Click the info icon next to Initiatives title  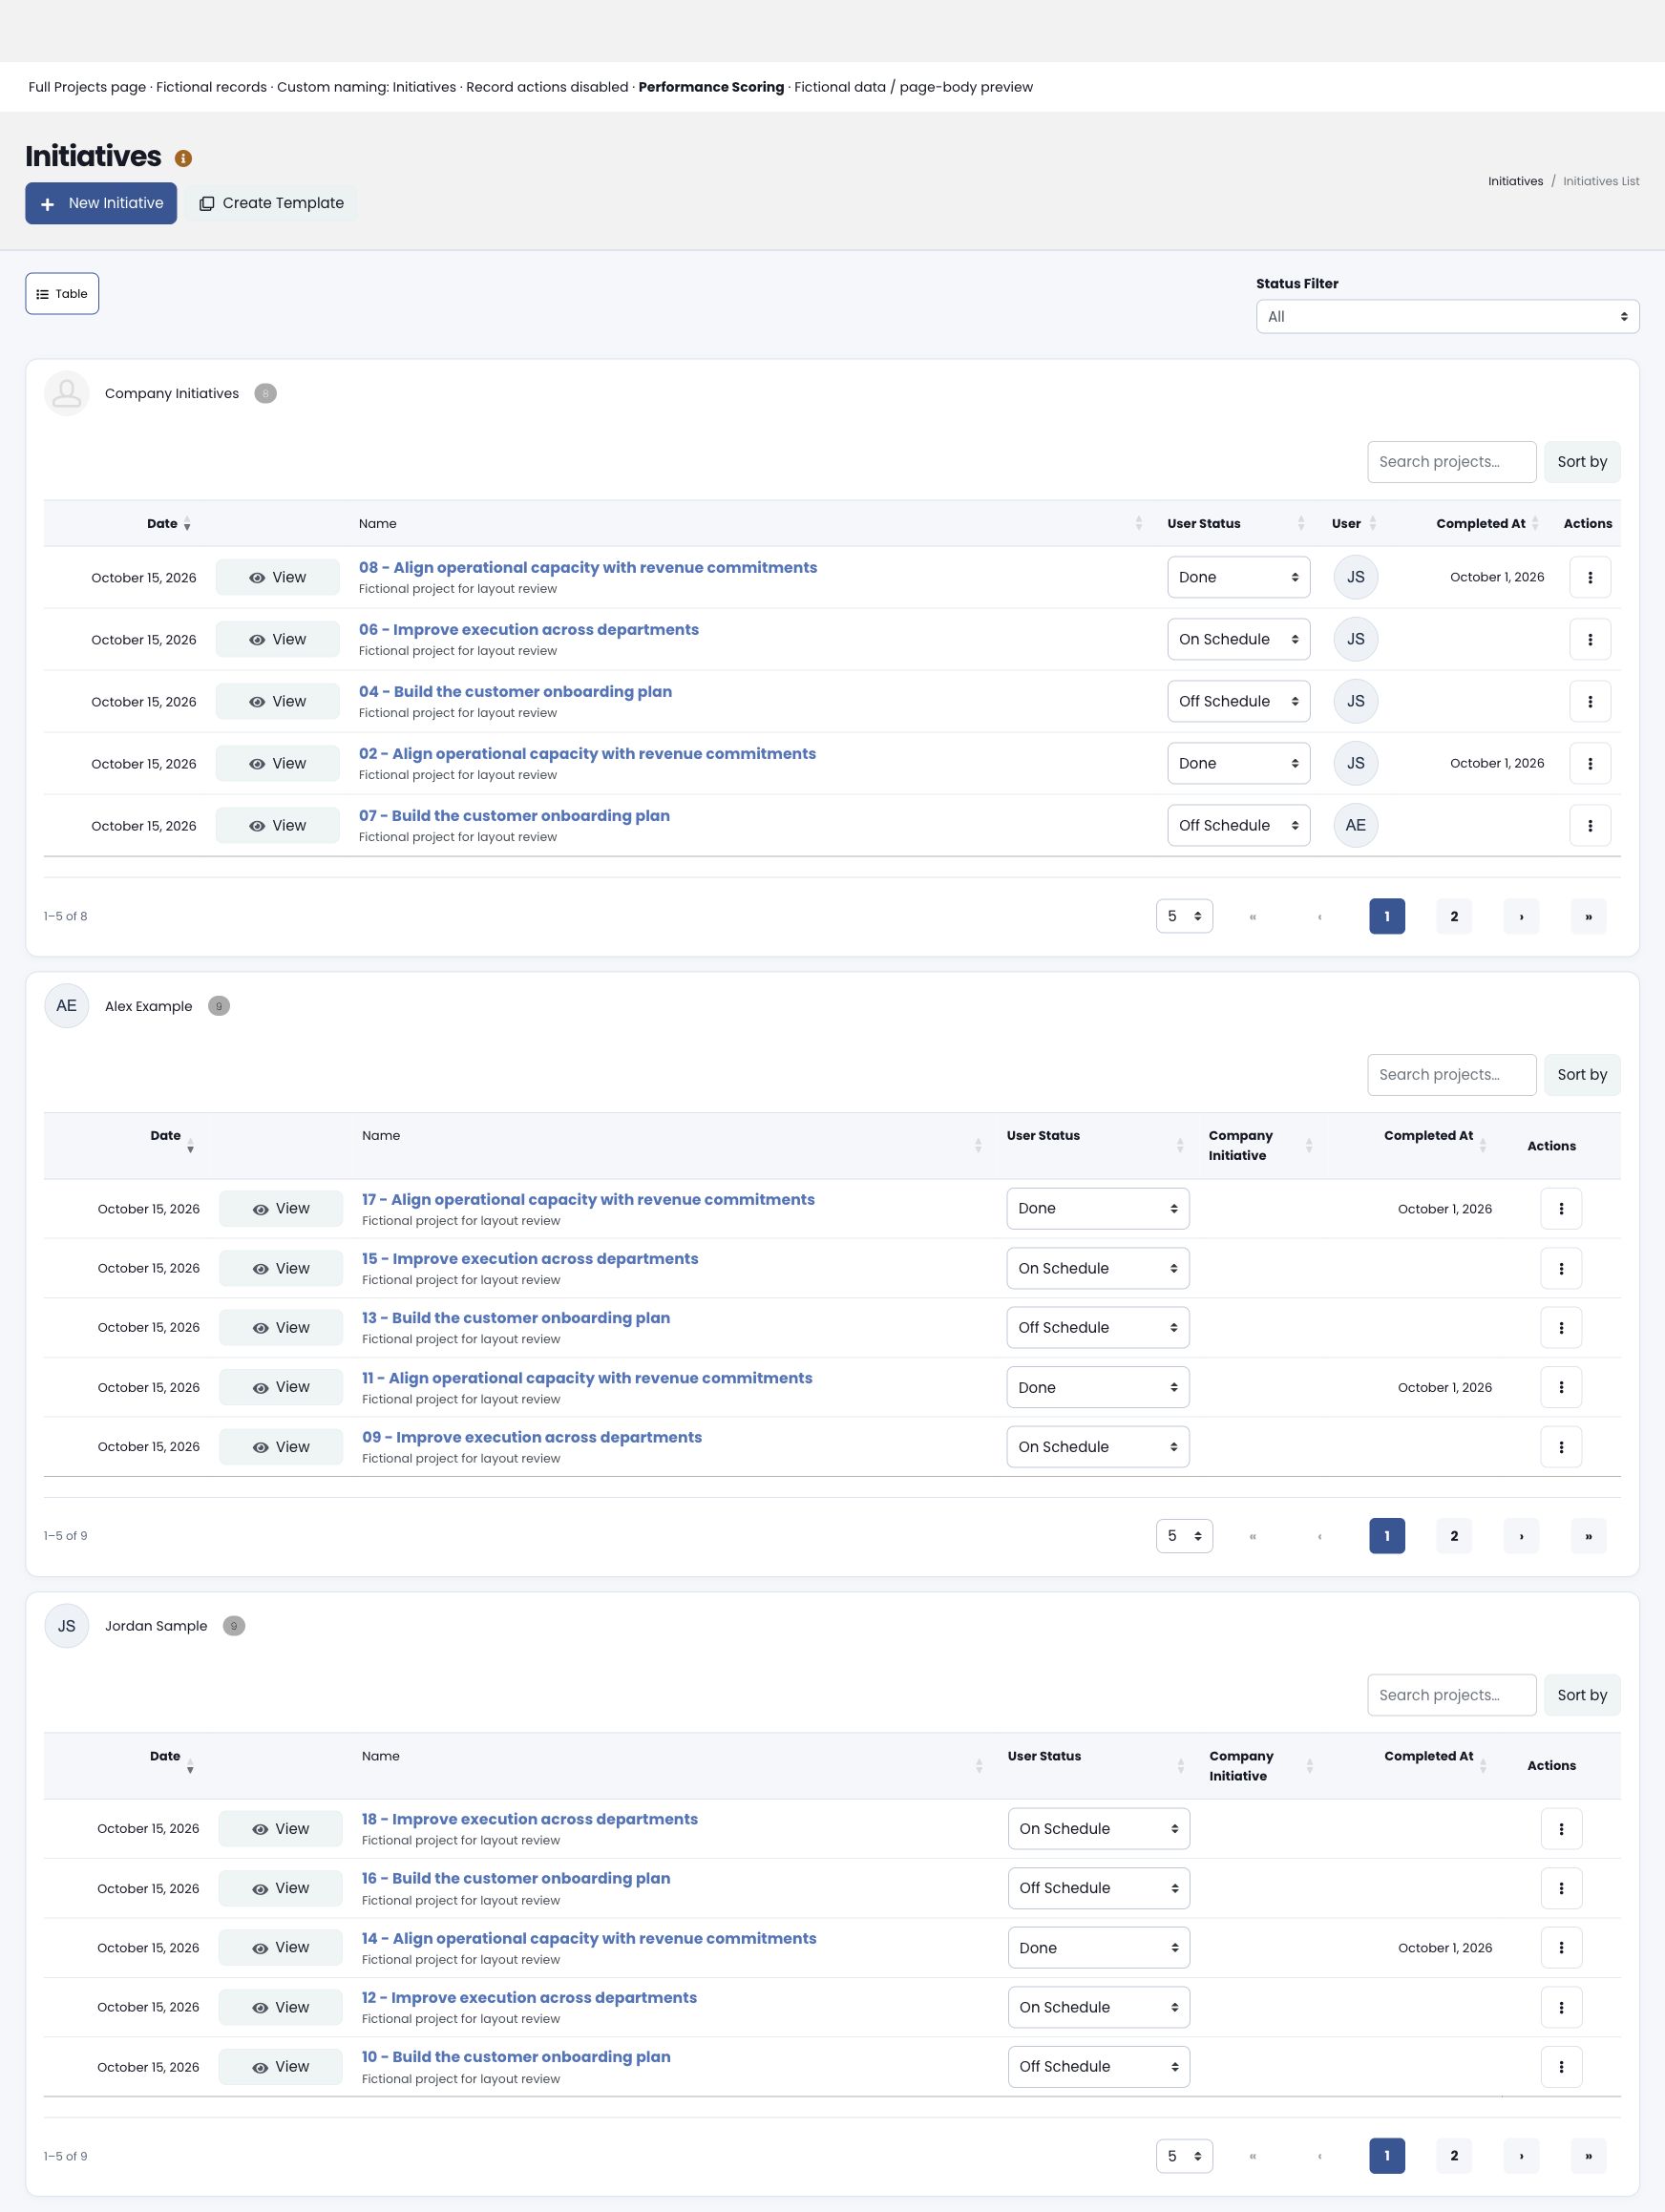tap(183, 158)
